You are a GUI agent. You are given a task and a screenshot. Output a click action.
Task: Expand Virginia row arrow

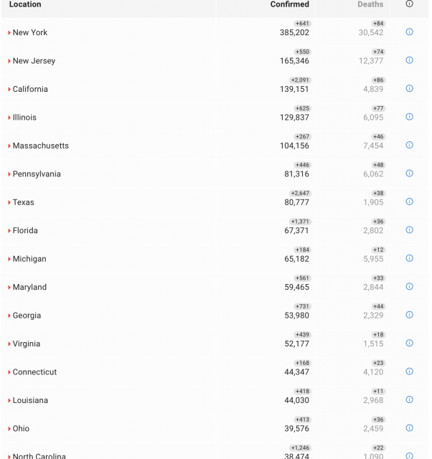click(9, 344)
